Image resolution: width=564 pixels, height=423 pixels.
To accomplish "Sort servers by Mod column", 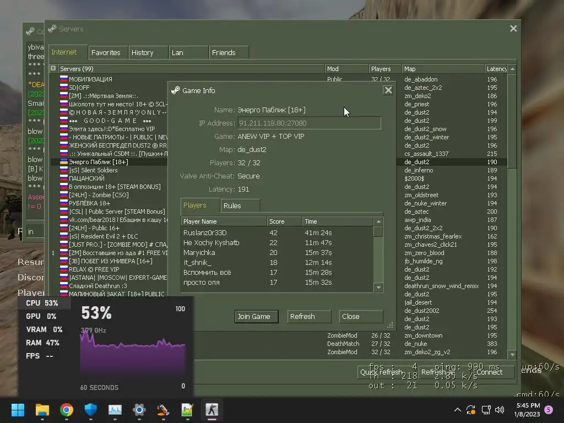I will coord(347,69).
